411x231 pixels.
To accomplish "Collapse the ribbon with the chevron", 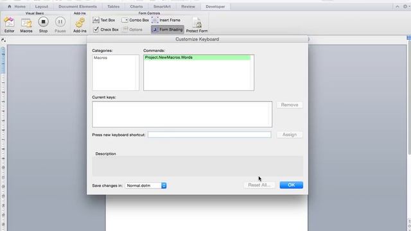I will point(398,6).
